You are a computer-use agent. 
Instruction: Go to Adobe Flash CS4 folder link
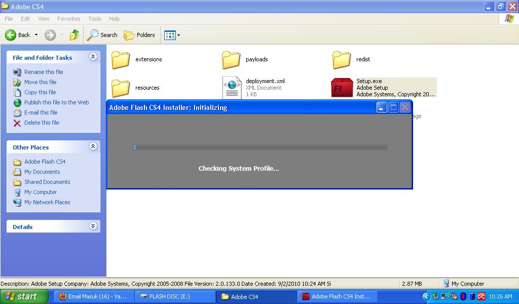point(45,162)
